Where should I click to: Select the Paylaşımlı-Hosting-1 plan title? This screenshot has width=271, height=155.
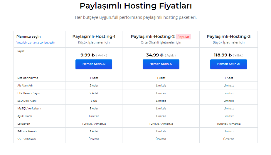point(94,36)
